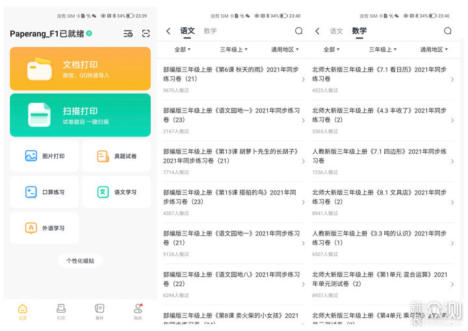Expand 三年级上 grade dropdown on 数学 screen
Viewport: 468px width, 331px height.
pos(383,49)
